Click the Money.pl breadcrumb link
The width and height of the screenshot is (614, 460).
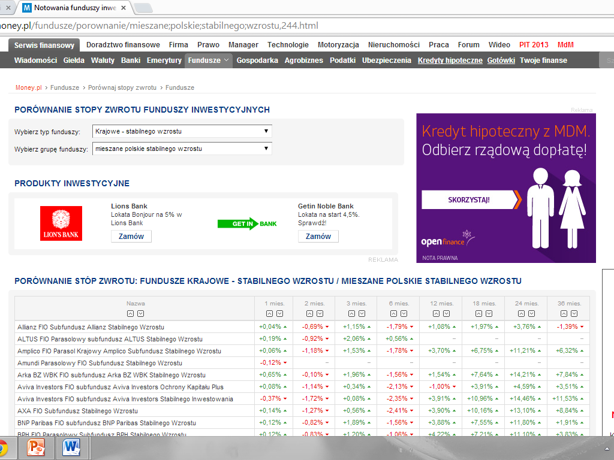pyautogui.click(x=29, y=87)
